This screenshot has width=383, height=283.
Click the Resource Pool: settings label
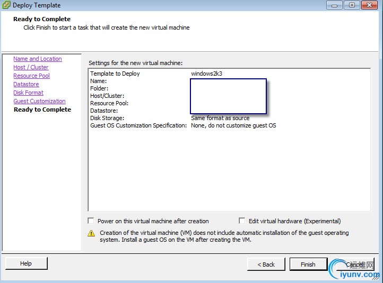point(109,103)
